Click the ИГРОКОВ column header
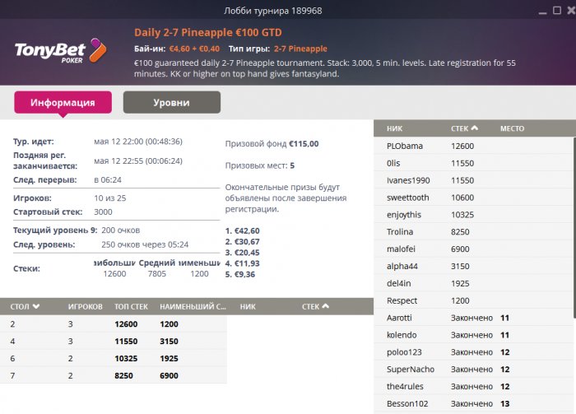This screenshot has width=576, height=414. click(x=85, y=306)
